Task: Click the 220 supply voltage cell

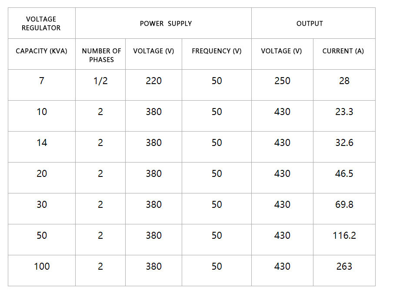Action: click(x=154, y=85)
